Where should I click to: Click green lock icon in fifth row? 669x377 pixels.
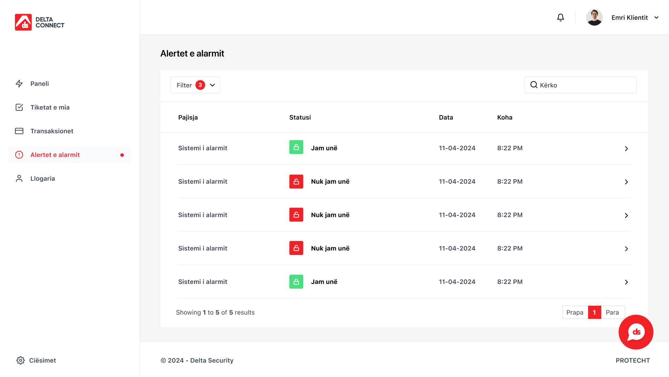point(296,282)
